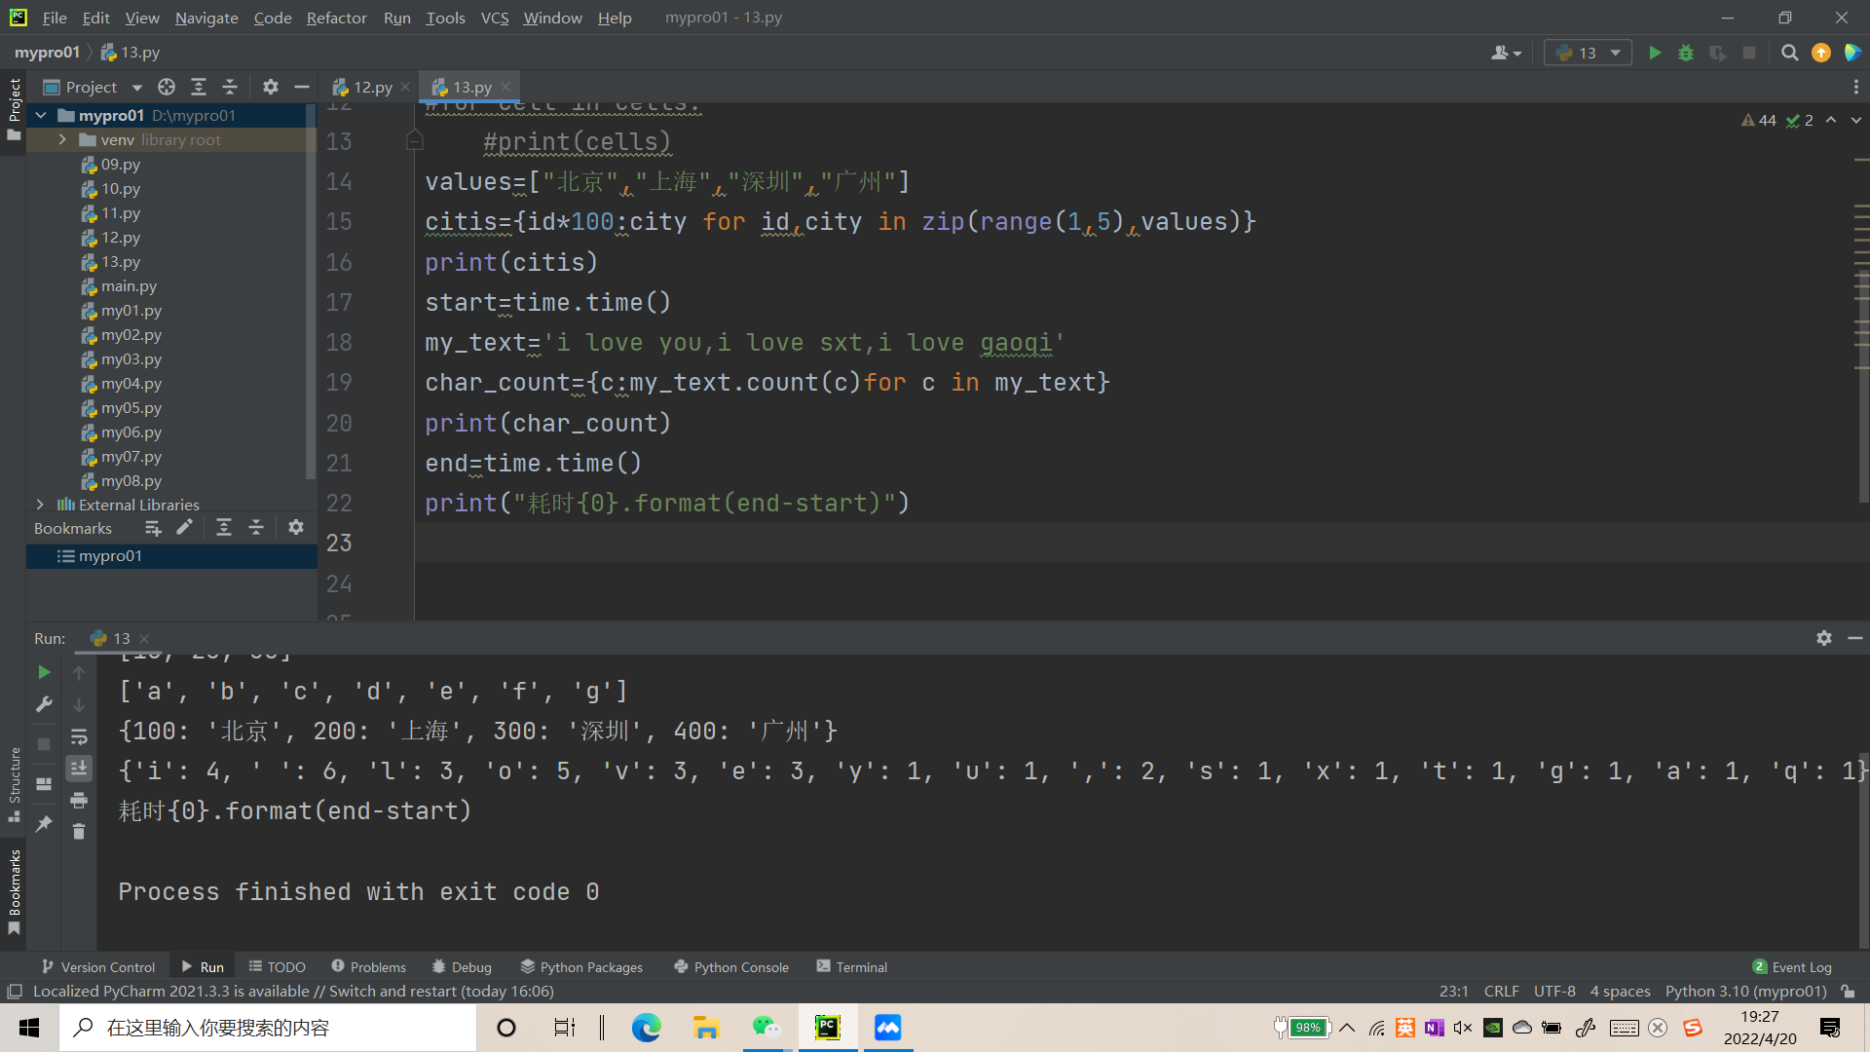This screenshot has width=1870, height=1052.
Task: Edit bookmark pencil icon
Action: coord(184,528)
